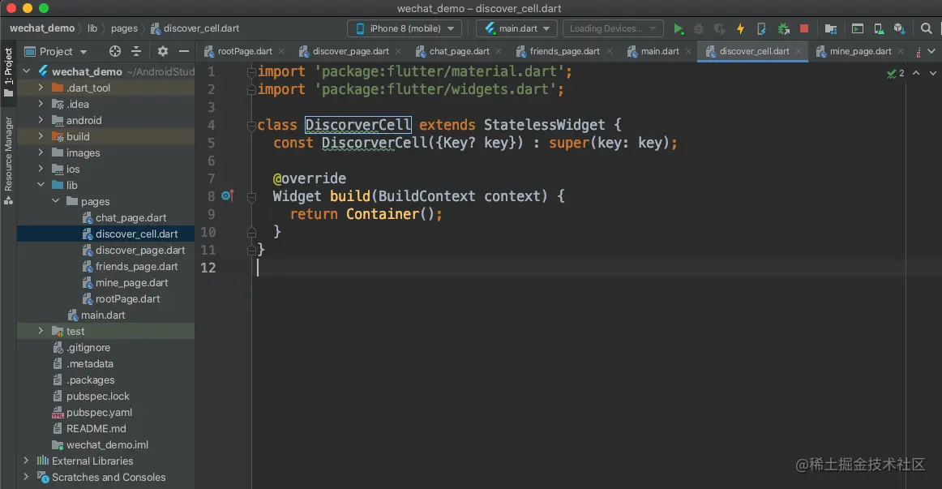Click fold end marker at line 11
This screenshot has height=489, width=942.
pyautogui.click(x=252, y=250)
